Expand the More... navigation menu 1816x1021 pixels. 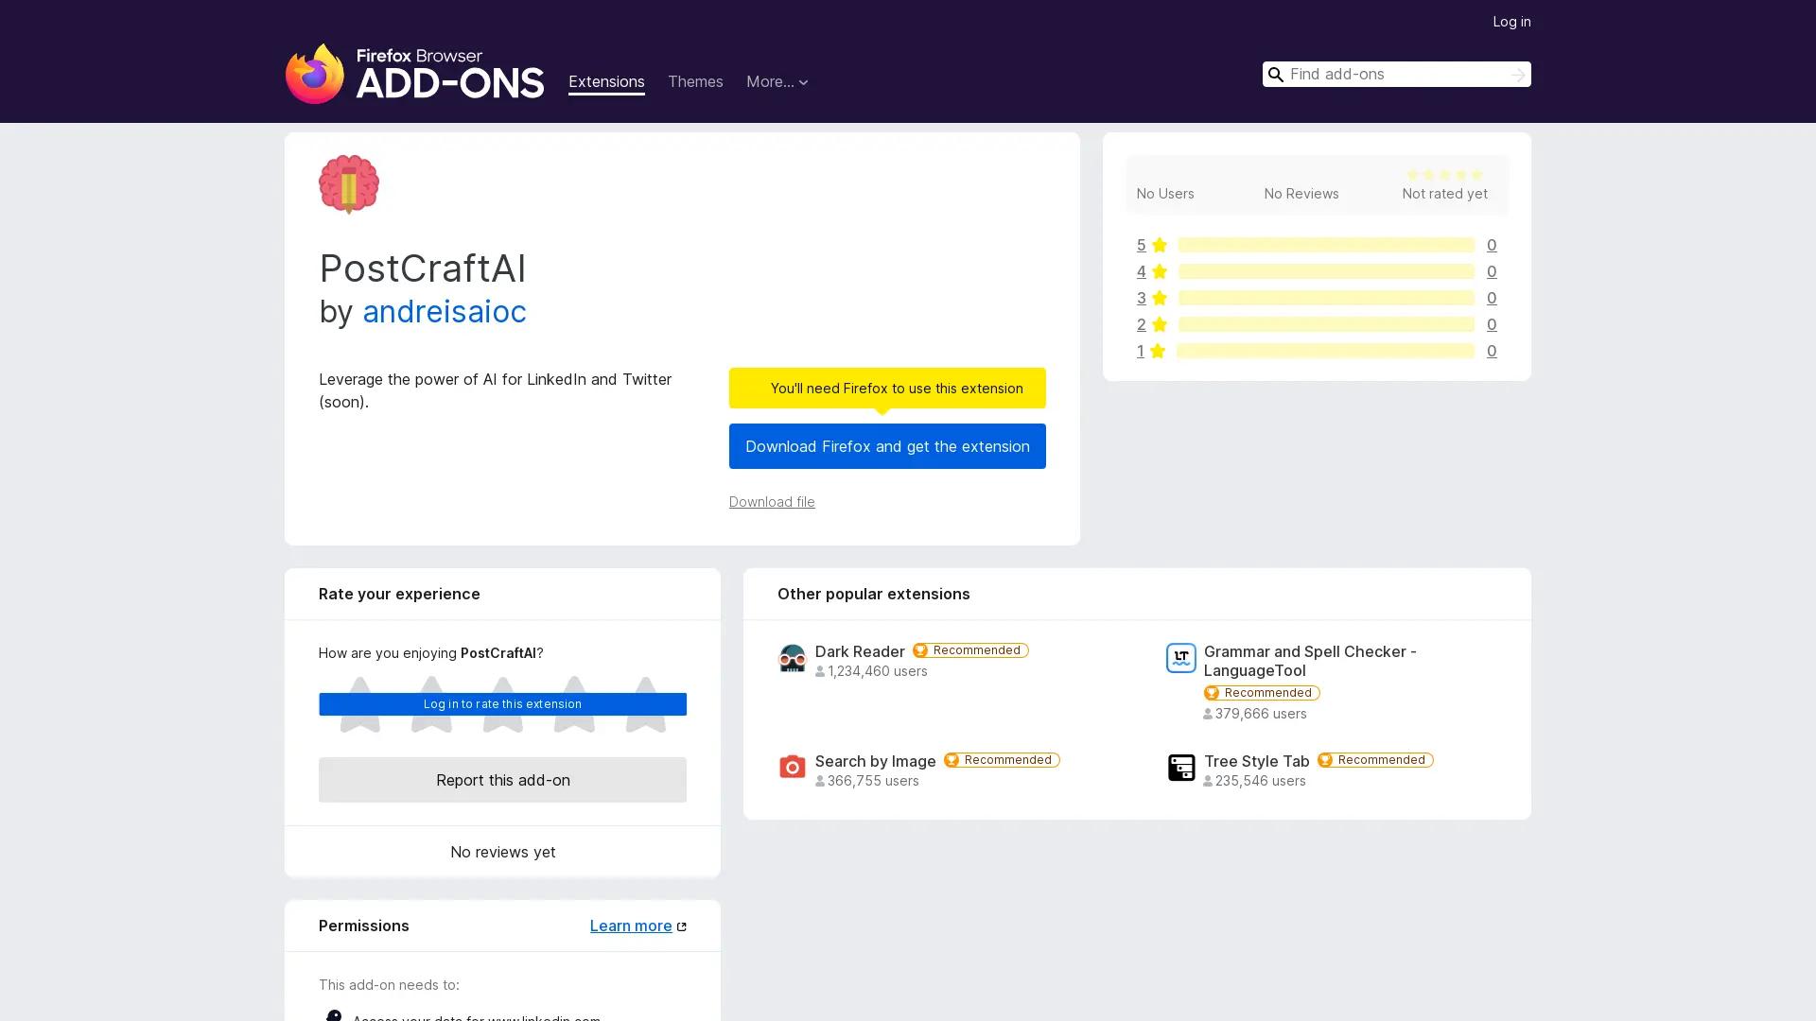coord(777,82)
